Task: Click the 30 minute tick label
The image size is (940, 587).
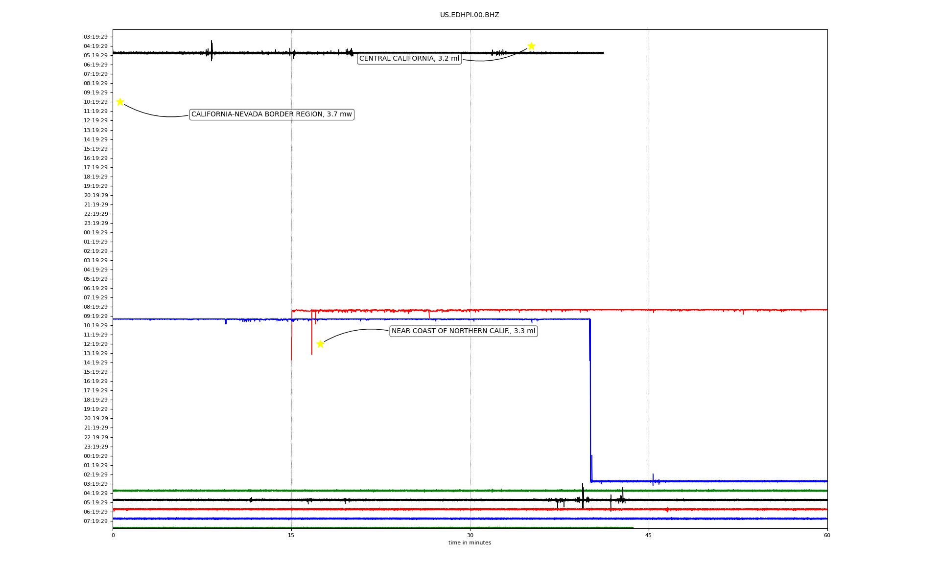Action: (x=470, y=535)
